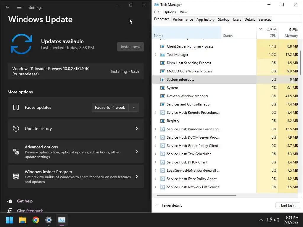Click the Desktop Window Manager process icon
Image resolution: width=303 pixels, height=227 pixels.
click(x=163, y=96)
